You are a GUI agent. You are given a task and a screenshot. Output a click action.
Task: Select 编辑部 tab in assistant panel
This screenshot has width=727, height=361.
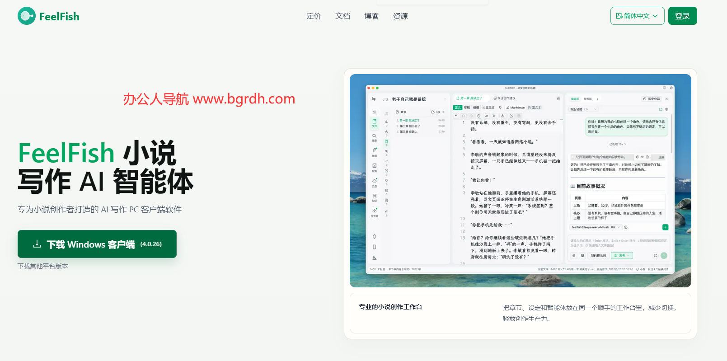coord(575,98)
